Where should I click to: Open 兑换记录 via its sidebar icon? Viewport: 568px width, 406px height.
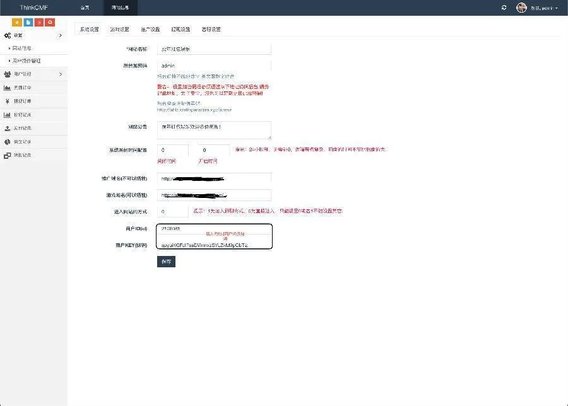click(8, 154)
